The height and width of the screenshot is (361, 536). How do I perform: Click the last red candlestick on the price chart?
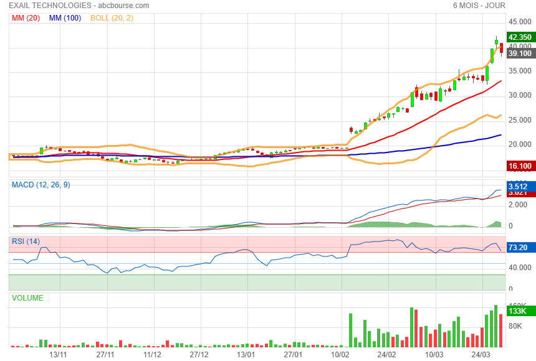pyautogui.click(x=501, y=48)
